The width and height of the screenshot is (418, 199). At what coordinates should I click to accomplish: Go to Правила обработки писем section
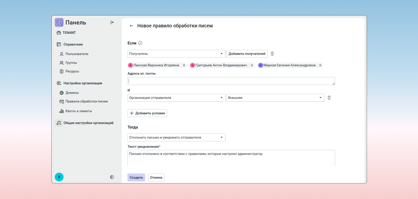[86, 101]
